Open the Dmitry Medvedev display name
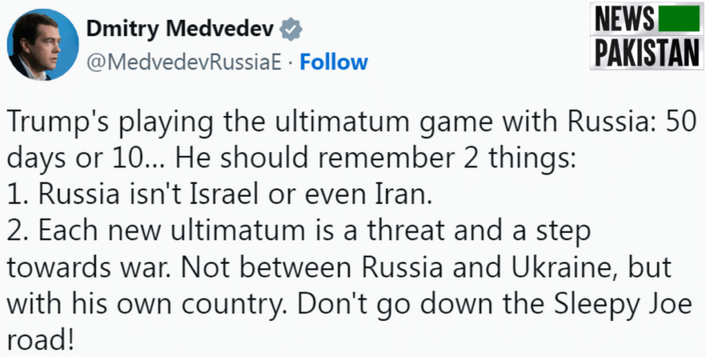706x357 pixels. coord(180,30)
